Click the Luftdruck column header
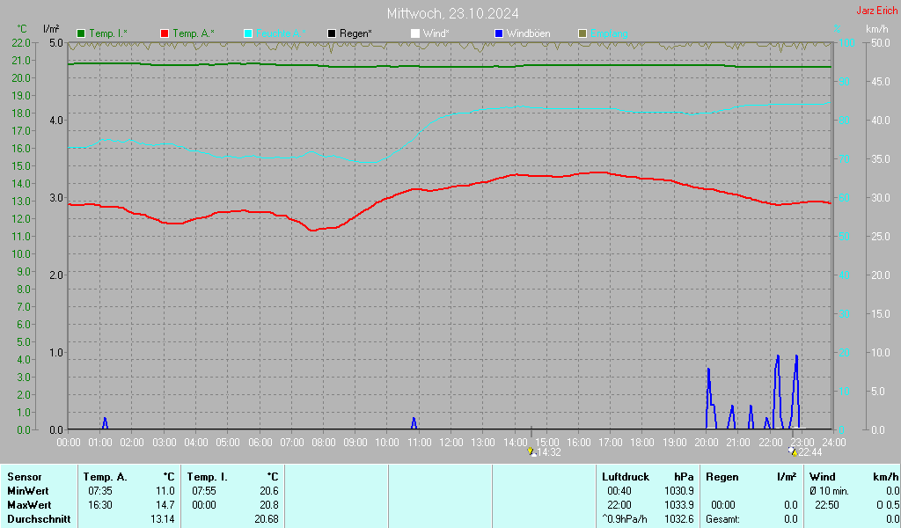The image size is (901, 528). 626,477
